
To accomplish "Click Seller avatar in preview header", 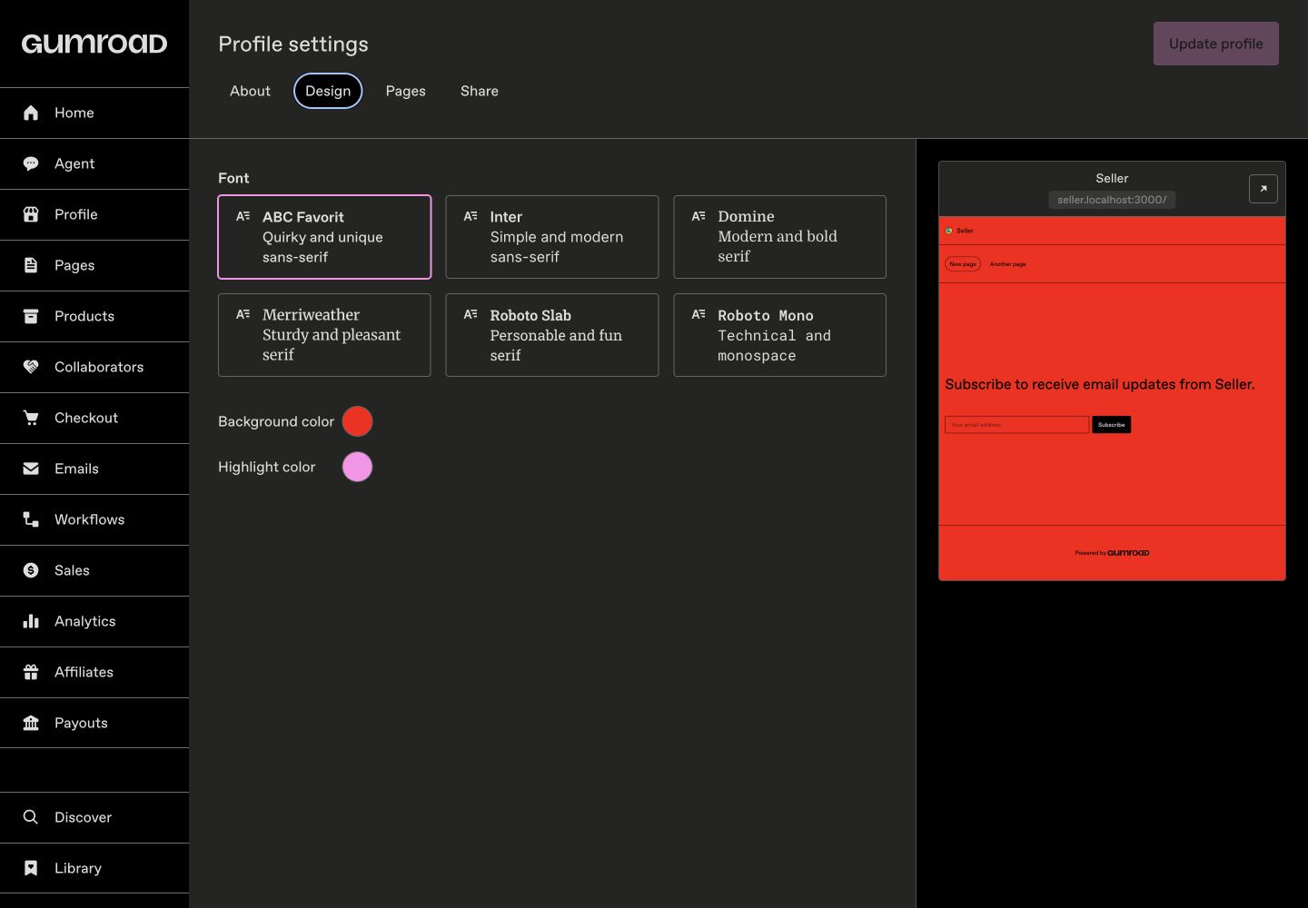I will click(x=949, y=231).
